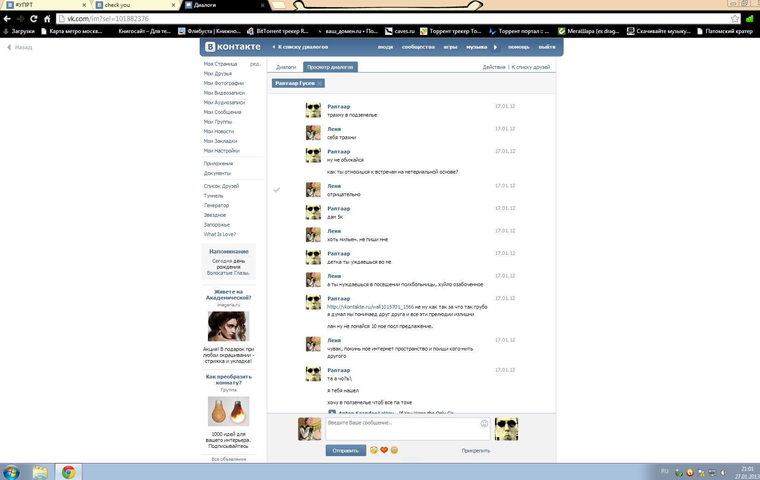Open Мои Сообщения in the sidebar
Viewport: 760px width, 480px height.
click(222, 112)
